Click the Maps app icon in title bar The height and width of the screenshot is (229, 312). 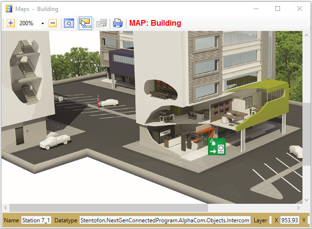pyautogui.click(x=8, y=9)
